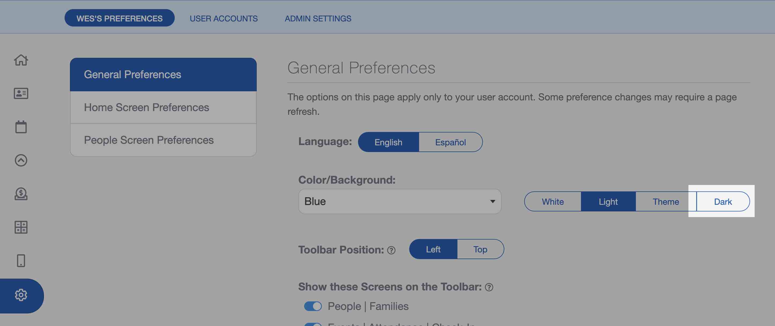The image size is (775, 326).
Task: Open the People contact card icon
Action: pos(21,93)
